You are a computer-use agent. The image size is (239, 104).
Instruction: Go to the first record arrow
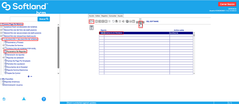pyautogui.click(x=100, y=21)
